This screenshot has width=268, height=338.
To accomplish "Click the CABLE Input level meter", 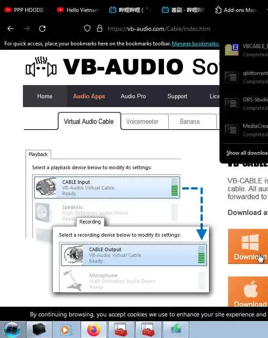I will (175, 187).
